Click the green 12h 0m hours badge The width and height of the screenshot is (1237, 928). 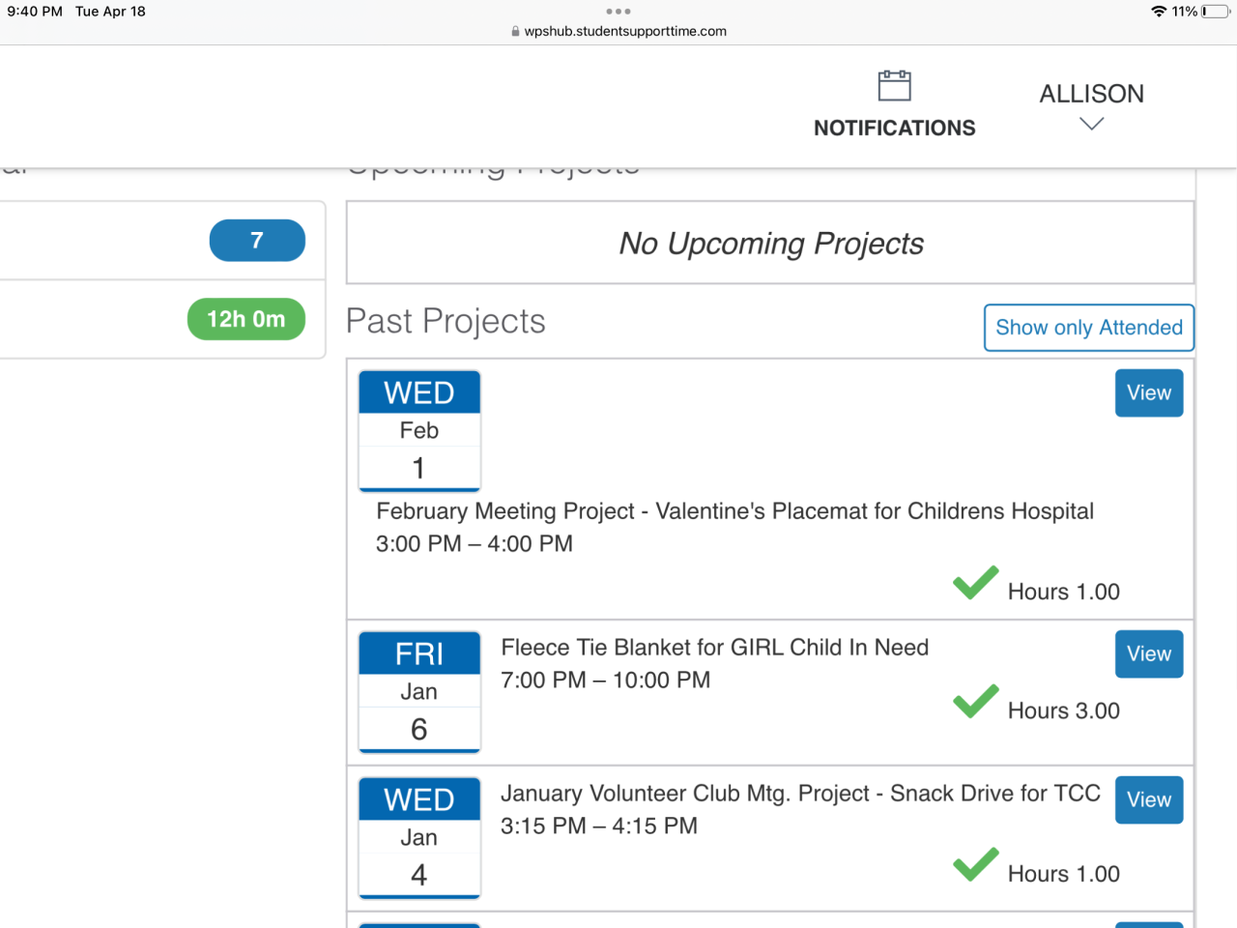pos(246,319)
